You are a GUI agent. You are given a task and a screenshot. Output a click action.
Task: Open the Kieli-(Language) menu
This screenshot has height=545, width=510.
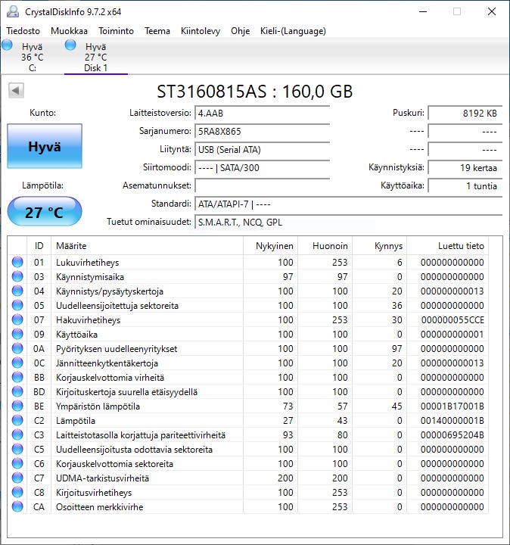click(x=293, y=31)
